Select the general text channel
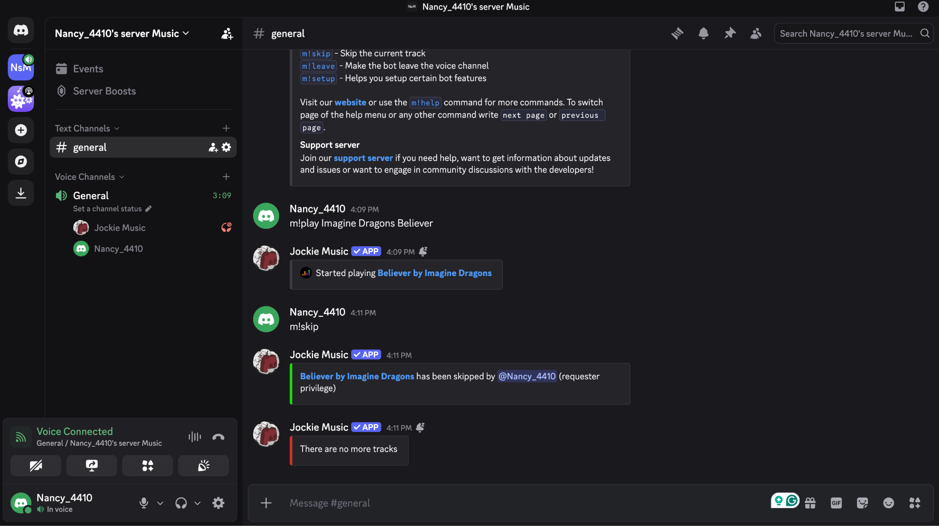 (143, 147)
